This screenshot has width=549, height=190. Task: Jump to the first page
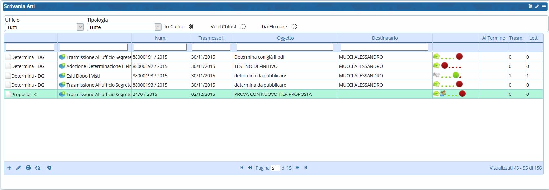(242, 168)
